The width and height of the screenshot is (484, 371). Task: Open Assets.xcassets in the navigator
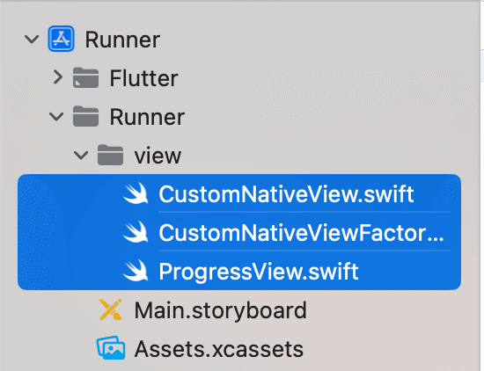tap(219, 349)
